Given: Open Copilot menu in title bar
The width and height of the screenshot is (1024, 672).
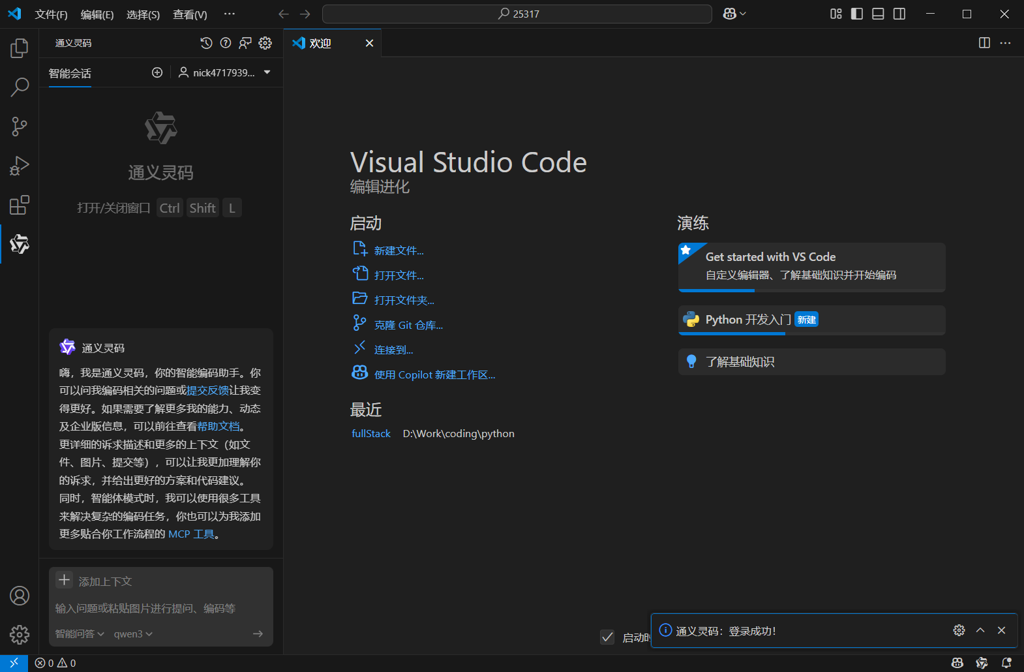Looking at the screenshot, I should [734, 14].
